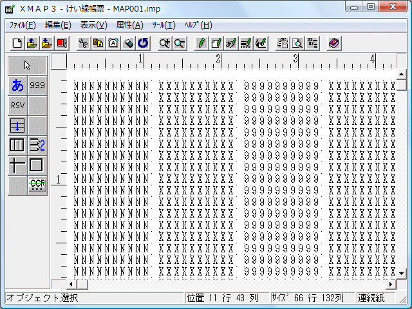412x309 pixels.
Task: Click the 9999999999 field in top row
Action: tap(281, 86)
